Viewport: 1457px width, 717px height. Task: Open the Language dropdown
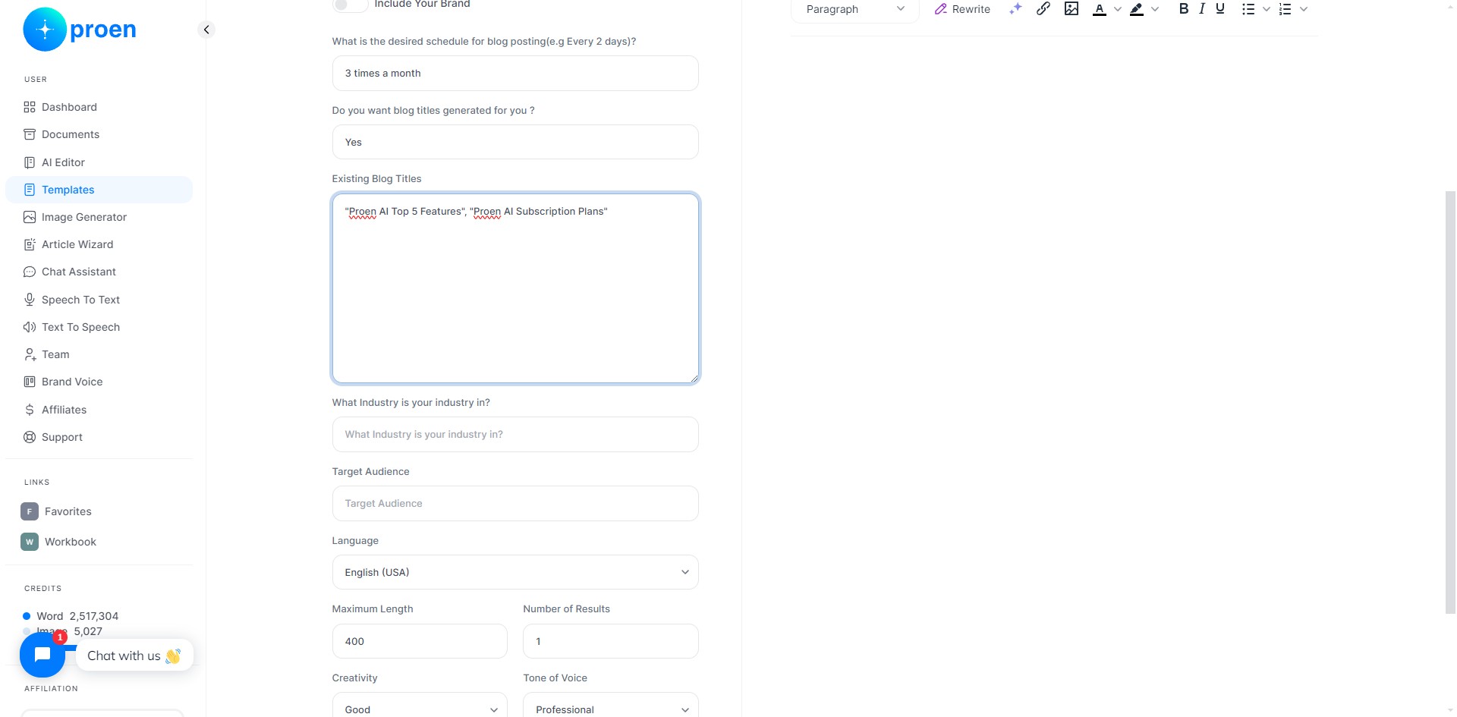point(515,572)
